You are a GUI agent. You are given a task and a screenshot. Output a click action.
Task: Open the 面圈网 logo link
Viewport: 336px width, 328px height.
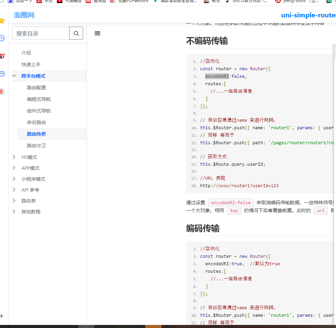coord(24,15)
